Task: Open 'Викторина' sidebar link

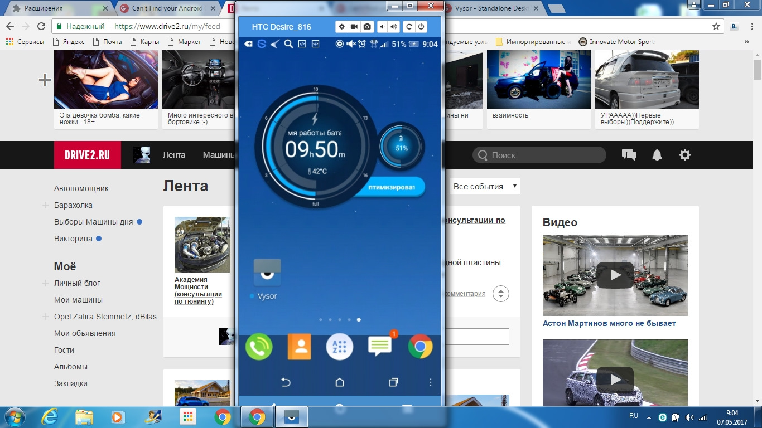Action: [x=73, y=239]
